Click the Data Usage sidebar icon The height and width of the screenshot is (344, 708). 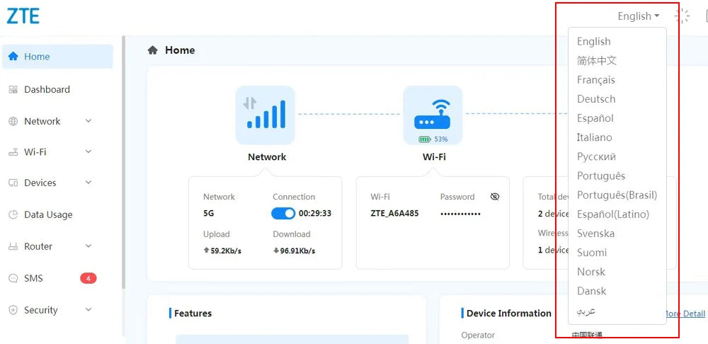coord(13,215)
